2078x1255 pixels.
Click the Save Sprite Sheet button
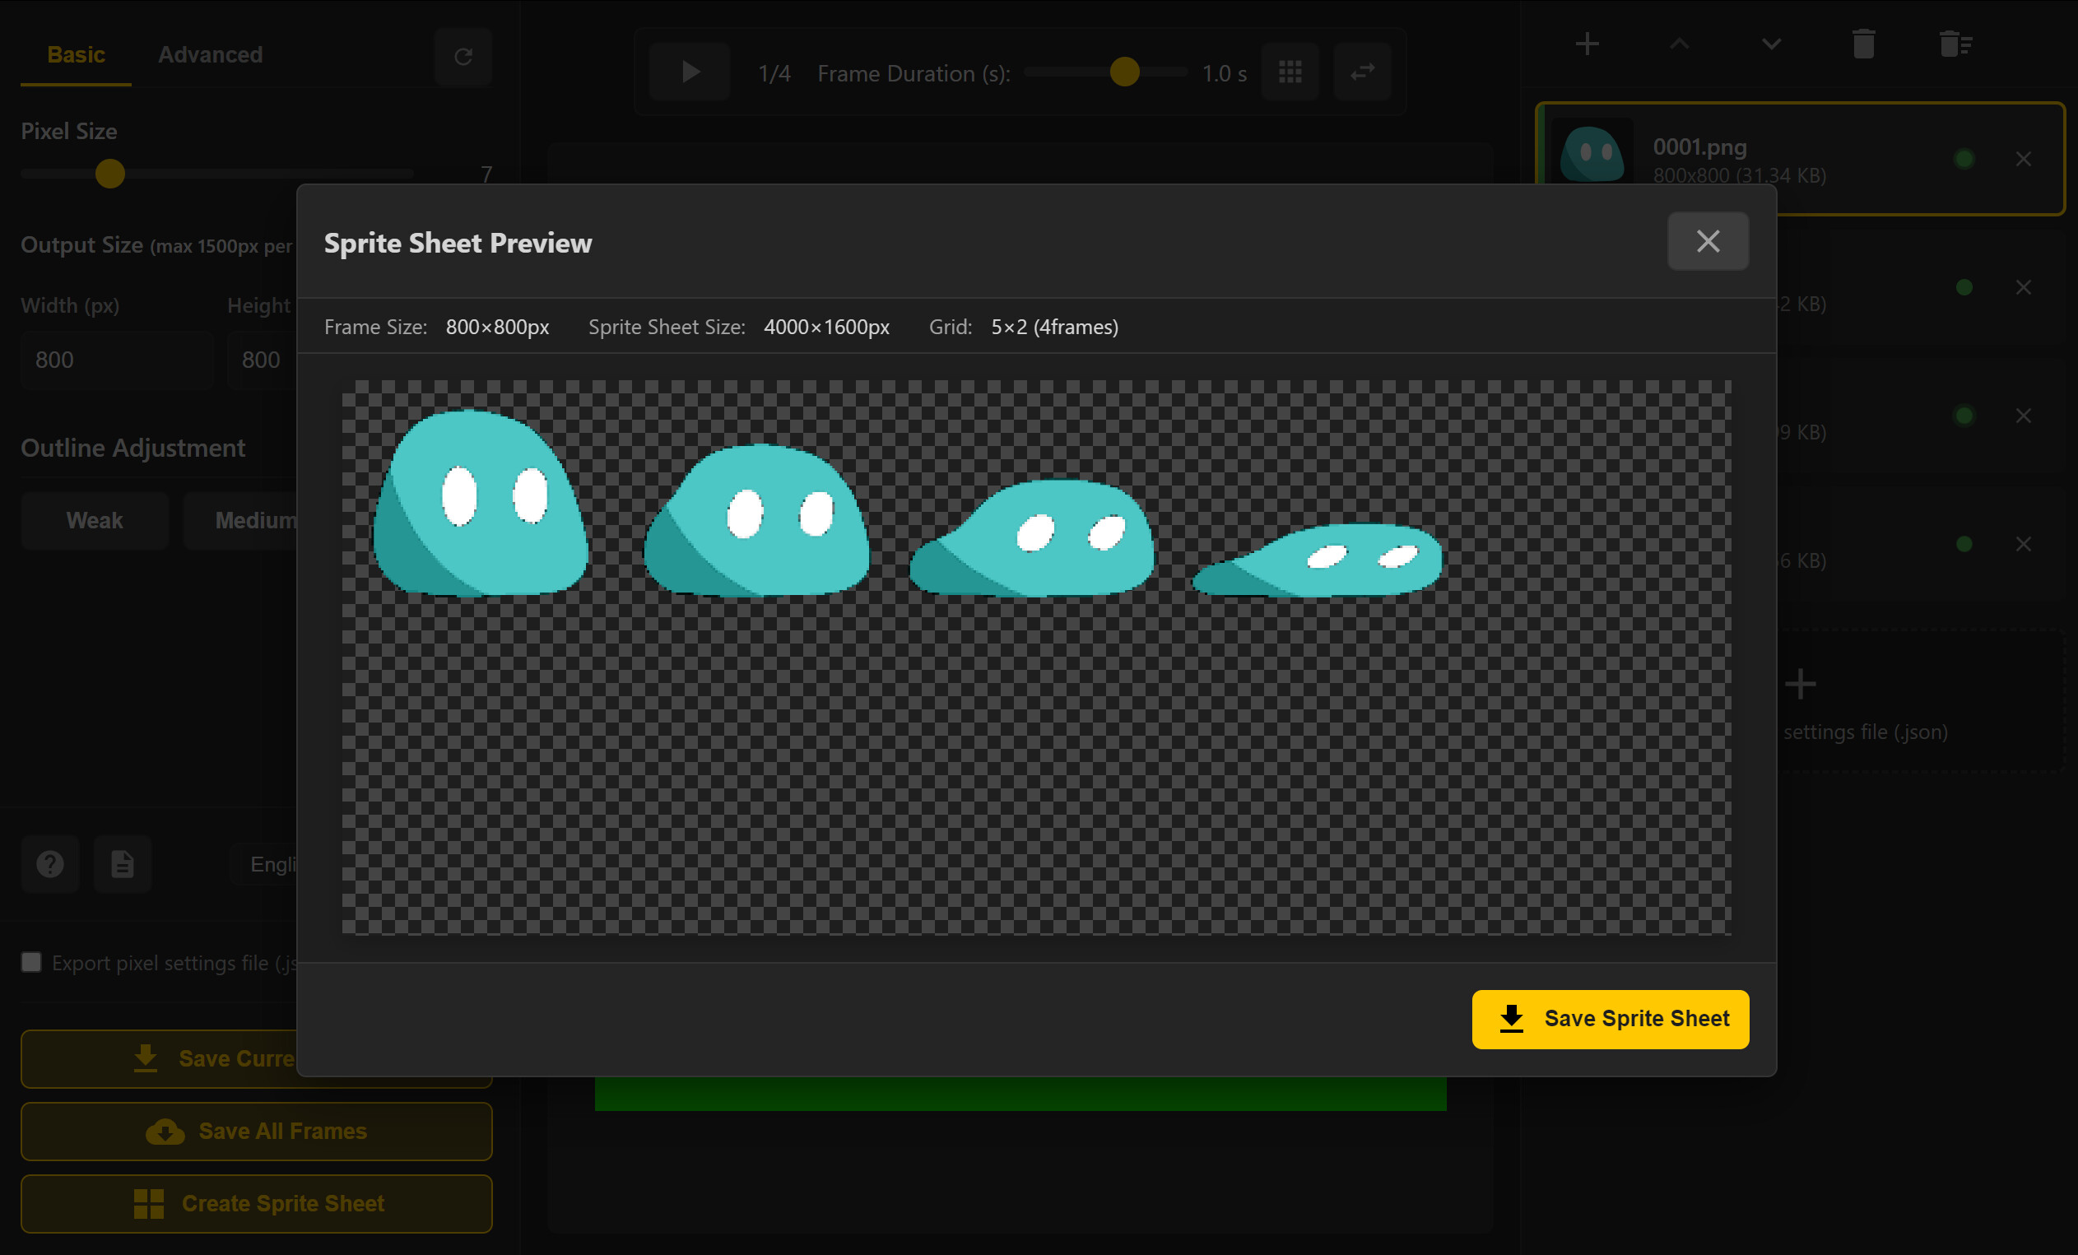tap(1609, 1018)
